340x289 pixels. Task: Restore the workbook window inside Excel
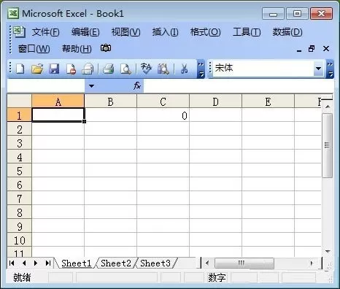point(312,49)
